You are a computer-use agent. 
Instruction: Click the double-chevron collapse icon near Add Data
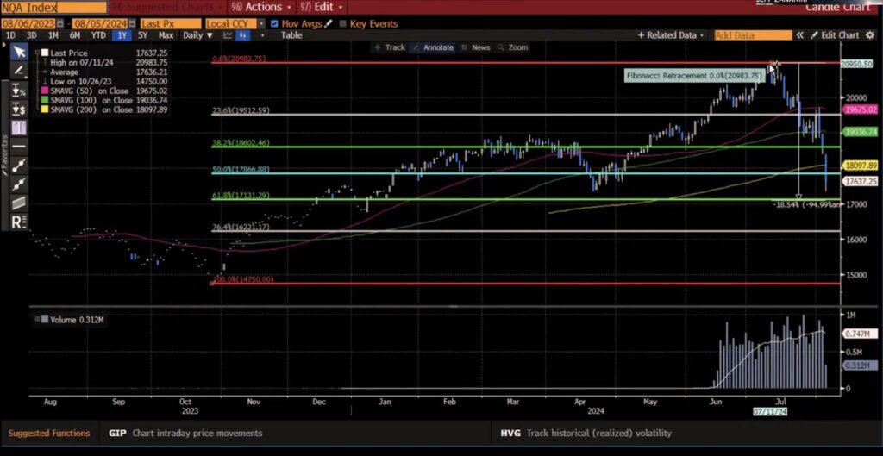tap(800, 35)
